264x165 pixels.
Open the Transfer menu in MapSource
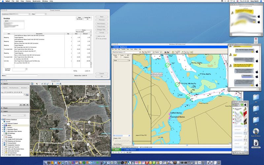point(123,49)
